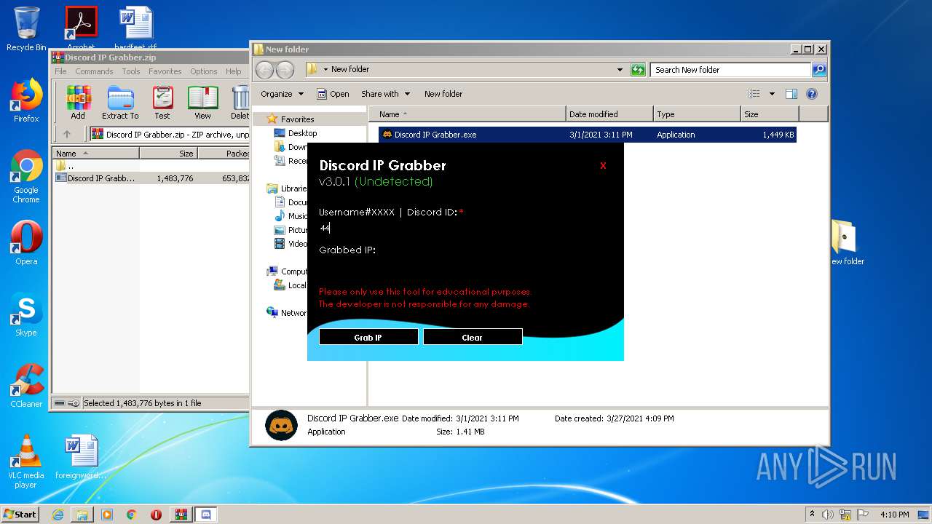Click the green refresh button in Explorer
This screenshot has width=932, height=524.
click(638, 70)
